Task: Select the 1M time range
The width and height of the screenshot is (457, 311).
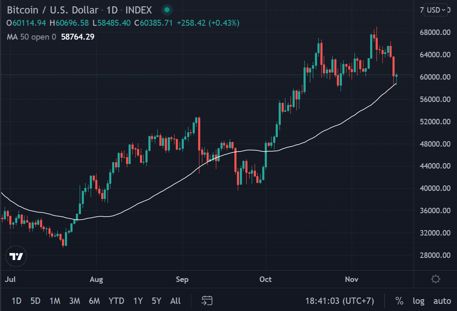Action: click(x=55, y=301)
